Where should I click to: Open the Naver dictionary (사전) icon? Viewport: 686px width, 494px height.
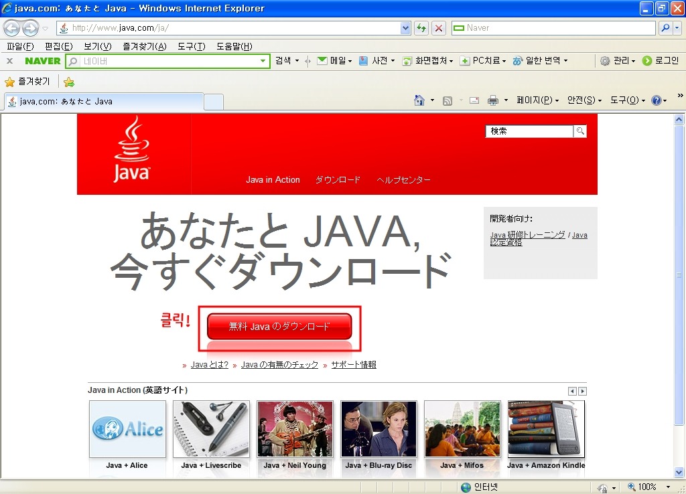click(x=363, y=61)
